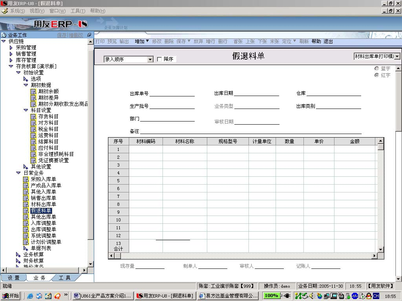Click the document icon beside 采购入库单
This screenshot has width=402, height=301.
26,180
